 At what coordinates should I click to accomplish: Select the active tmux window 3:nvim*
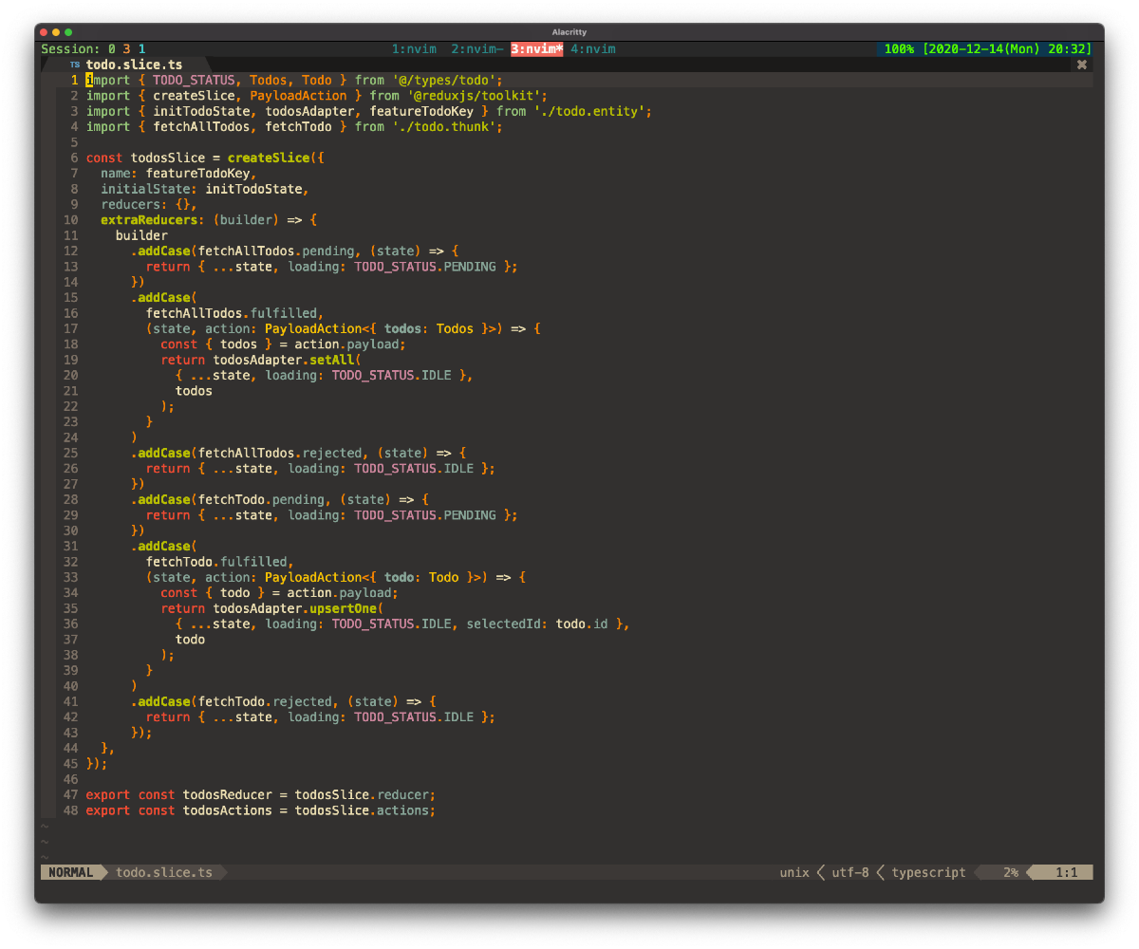coord(537,49)
